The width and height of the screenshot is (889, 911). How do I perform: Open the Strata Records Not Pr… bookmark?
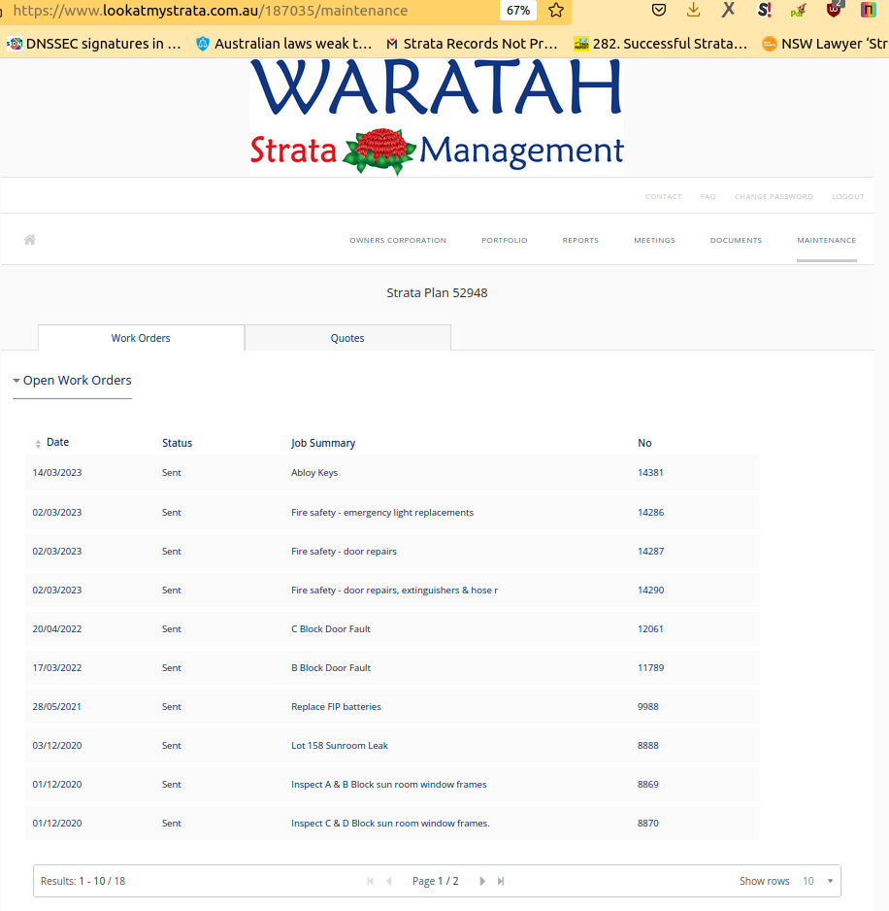tap(472, 44)
